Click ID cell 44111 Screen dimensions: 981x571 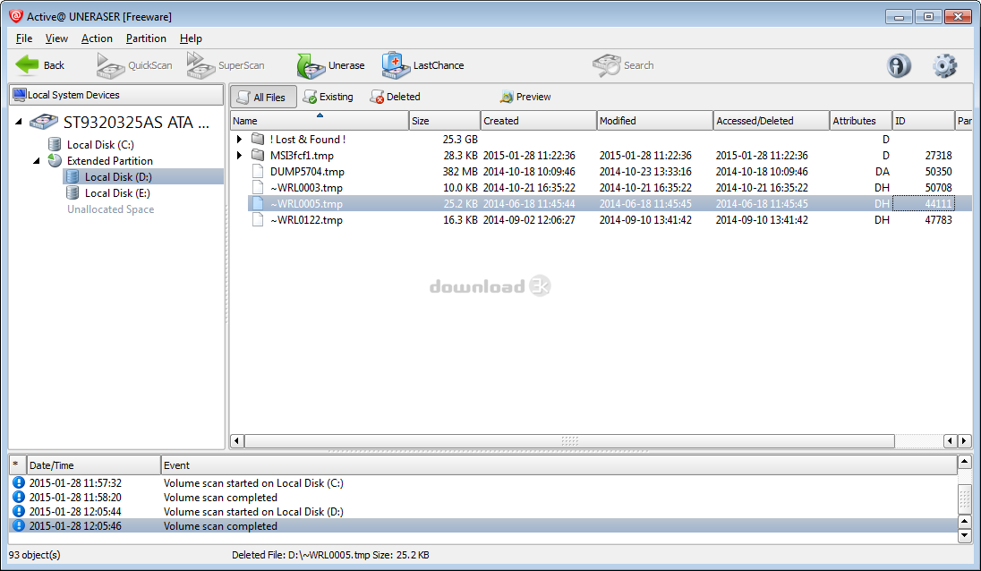tap(924, 204)
